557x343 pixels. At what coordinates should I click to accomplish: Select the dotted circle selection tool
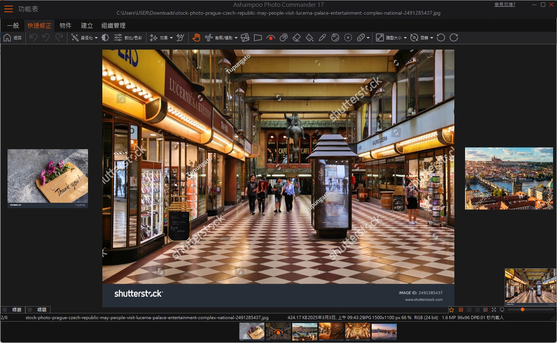(x=348, y=38)
